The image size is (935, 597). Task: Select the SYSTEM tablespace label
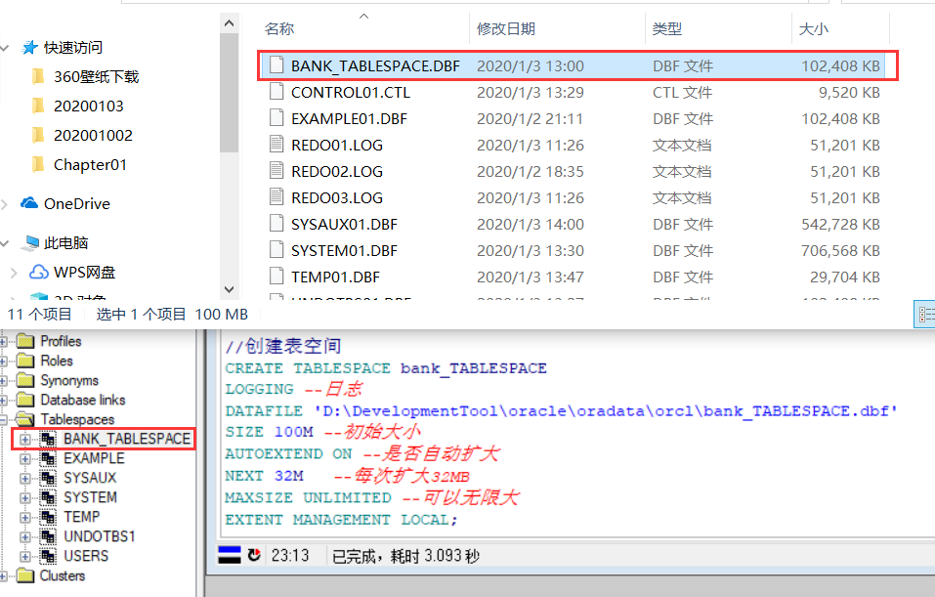[90, 497]
